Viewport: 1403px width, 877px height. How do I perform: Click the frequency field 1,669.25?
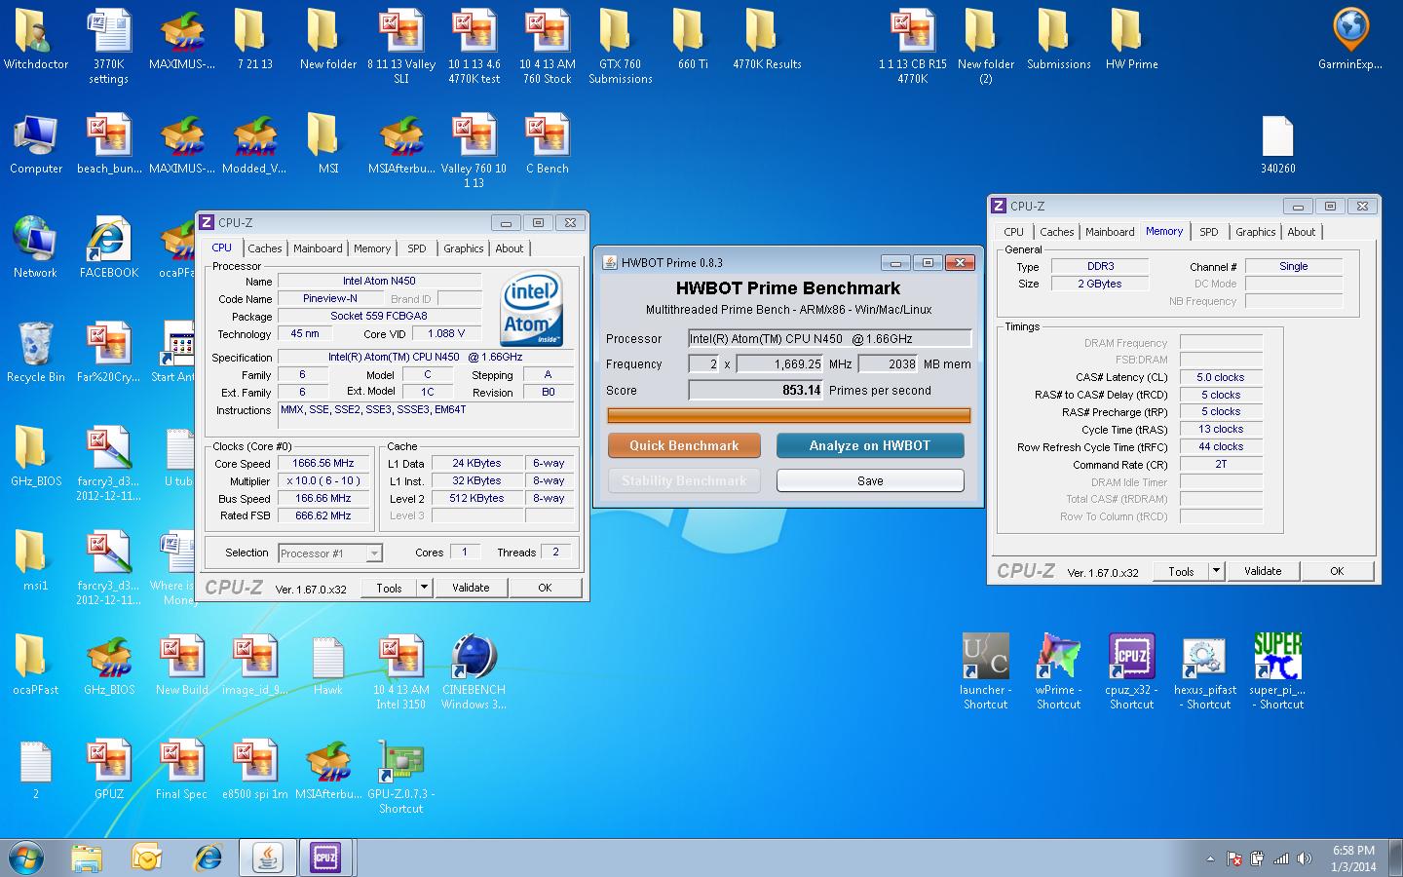pyautogui.click(x=779, y=363)
